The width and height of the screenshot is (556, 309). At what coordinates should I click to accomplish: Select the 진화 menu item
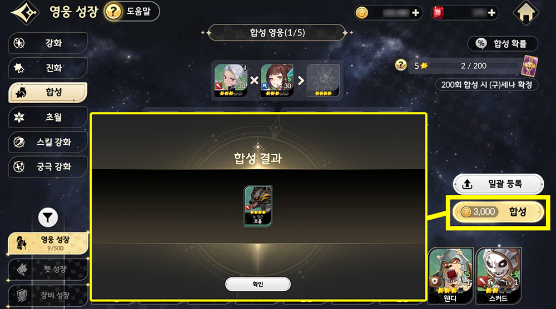47,68
